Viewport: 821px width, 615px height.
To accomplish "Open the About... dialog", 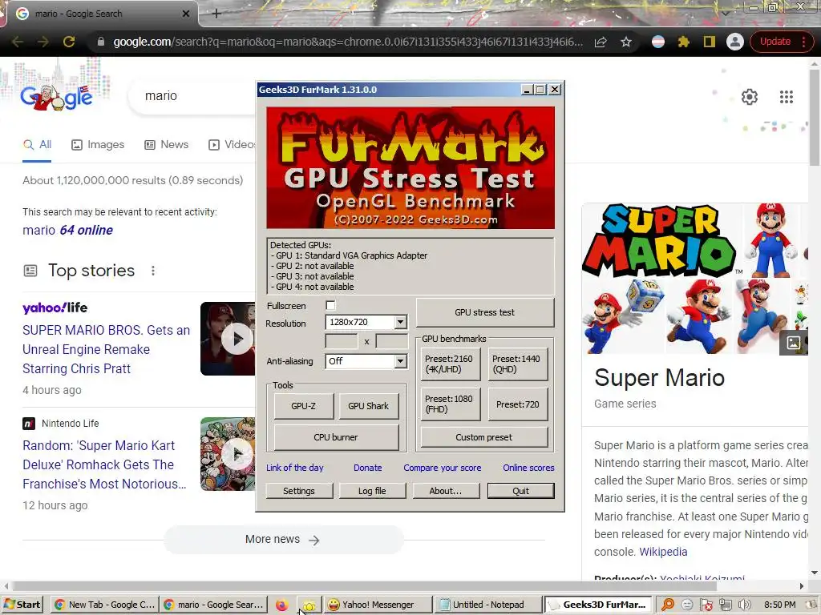I will click(446, 491).
